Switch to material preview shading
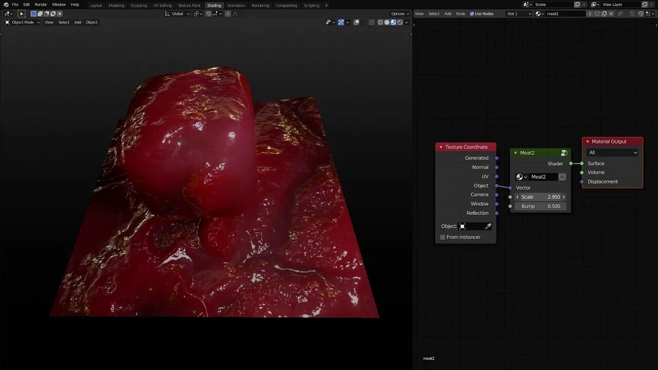 point(393,22)
